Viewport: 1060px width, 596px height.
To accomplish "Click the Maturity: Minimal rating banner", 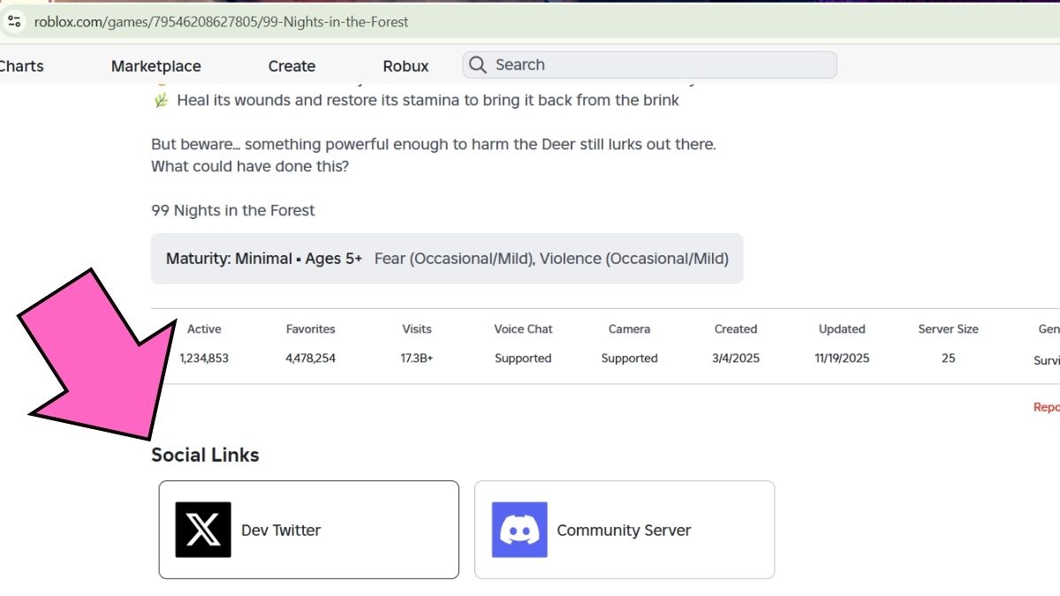I will [446, 258].
